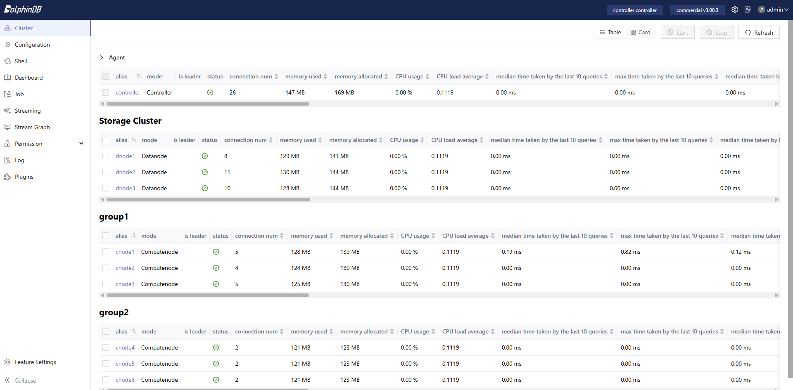This screenshot has width=793, height=390.
Task: Toggle select-all checkbox in group2 table
Action: coord(106,331)
